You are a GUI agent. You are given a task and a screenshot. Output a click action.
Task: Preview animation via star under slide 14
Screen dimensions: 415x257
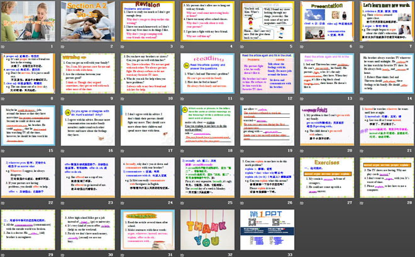coord(362,98)
